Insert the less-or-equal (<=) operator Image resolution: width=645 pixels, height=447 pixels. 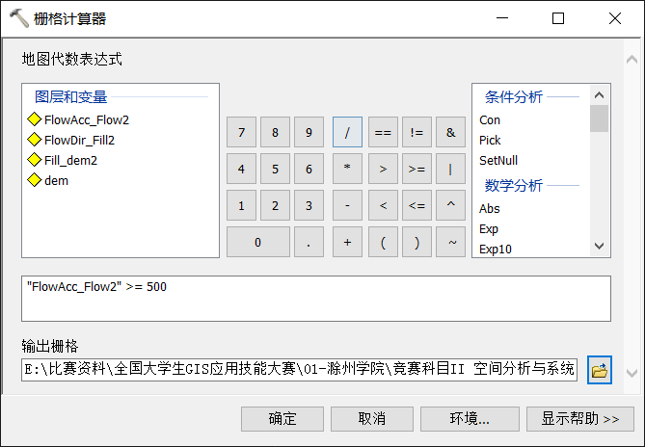pos(417,205)
